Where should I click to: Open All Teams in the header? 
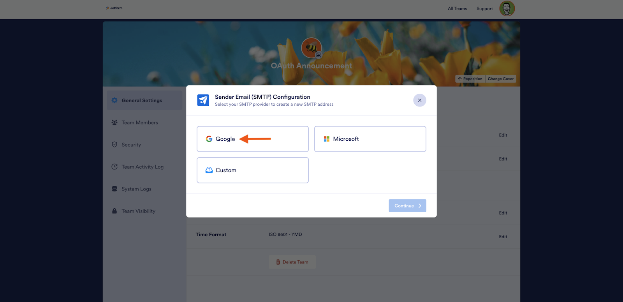[x=457, y=9]
